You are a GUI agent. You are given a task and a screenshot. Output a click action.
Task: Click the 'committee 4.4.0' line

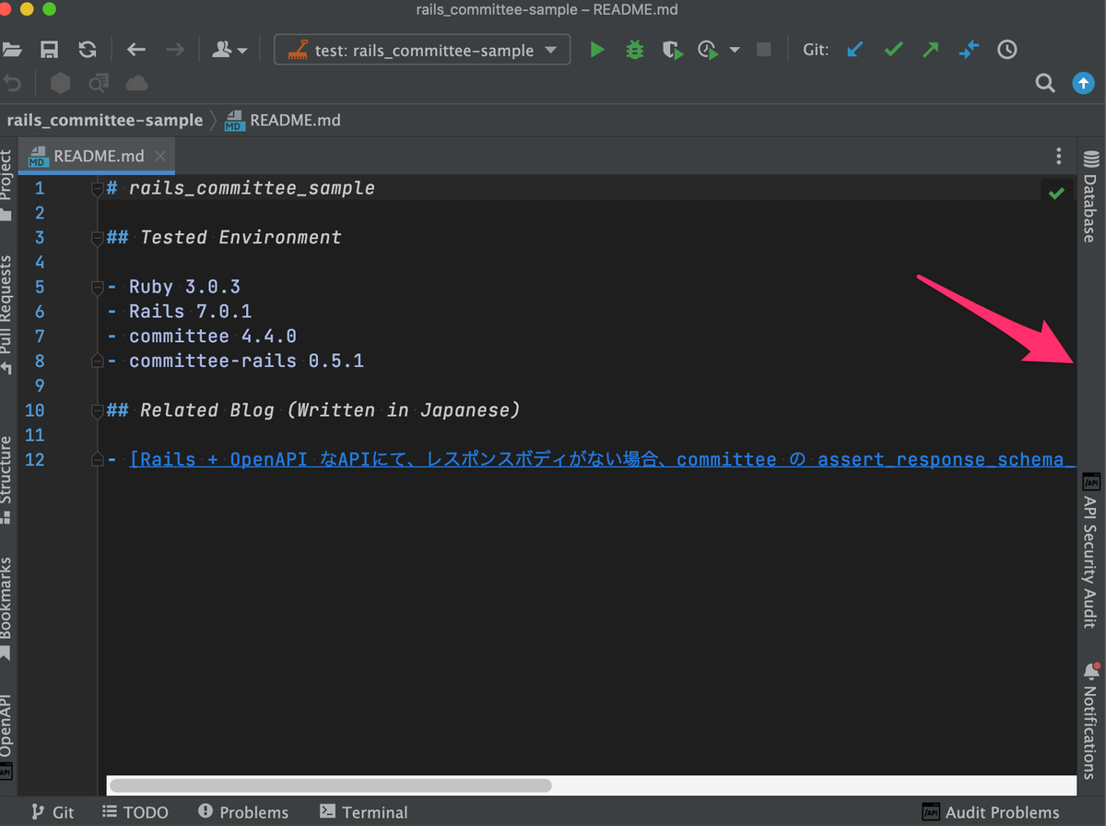(x=213, y=336)
